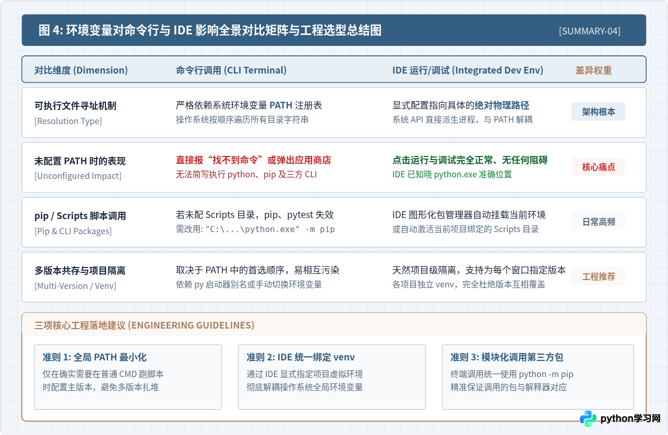Click the 架构根本 badge
This screenshot has height=435, width=668.
pyautogui.click(x=598, y=112)
